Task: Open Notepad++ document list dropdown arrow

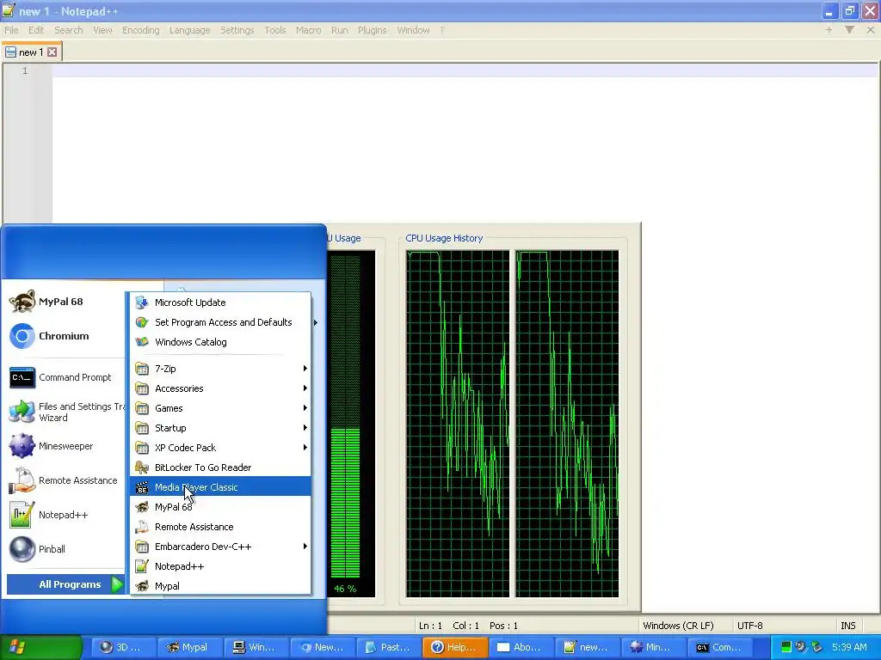Action: point(849,30)
